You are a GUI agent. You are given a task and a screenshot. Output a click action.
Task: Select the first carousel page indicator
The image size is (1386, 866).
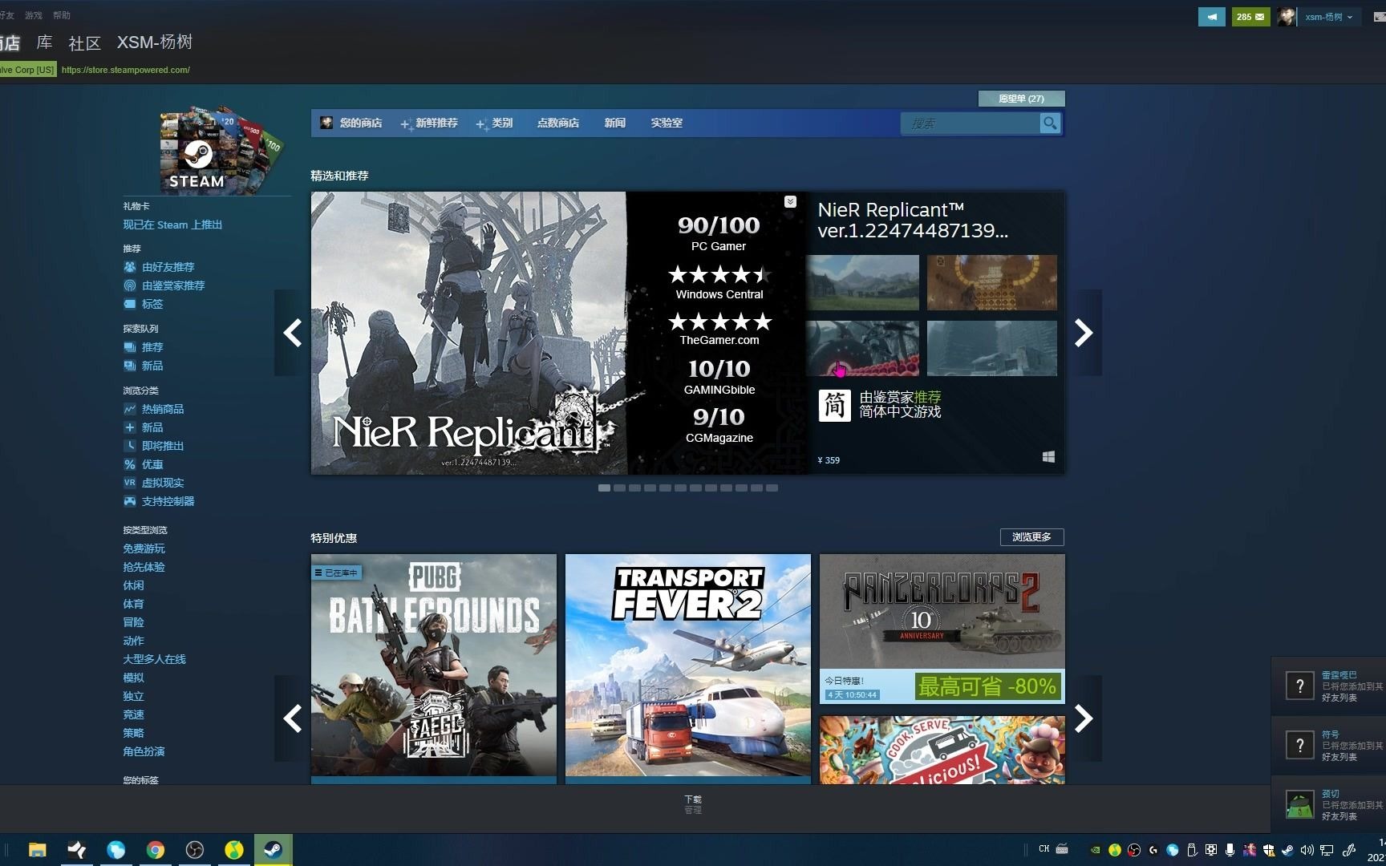click(604, 488)
